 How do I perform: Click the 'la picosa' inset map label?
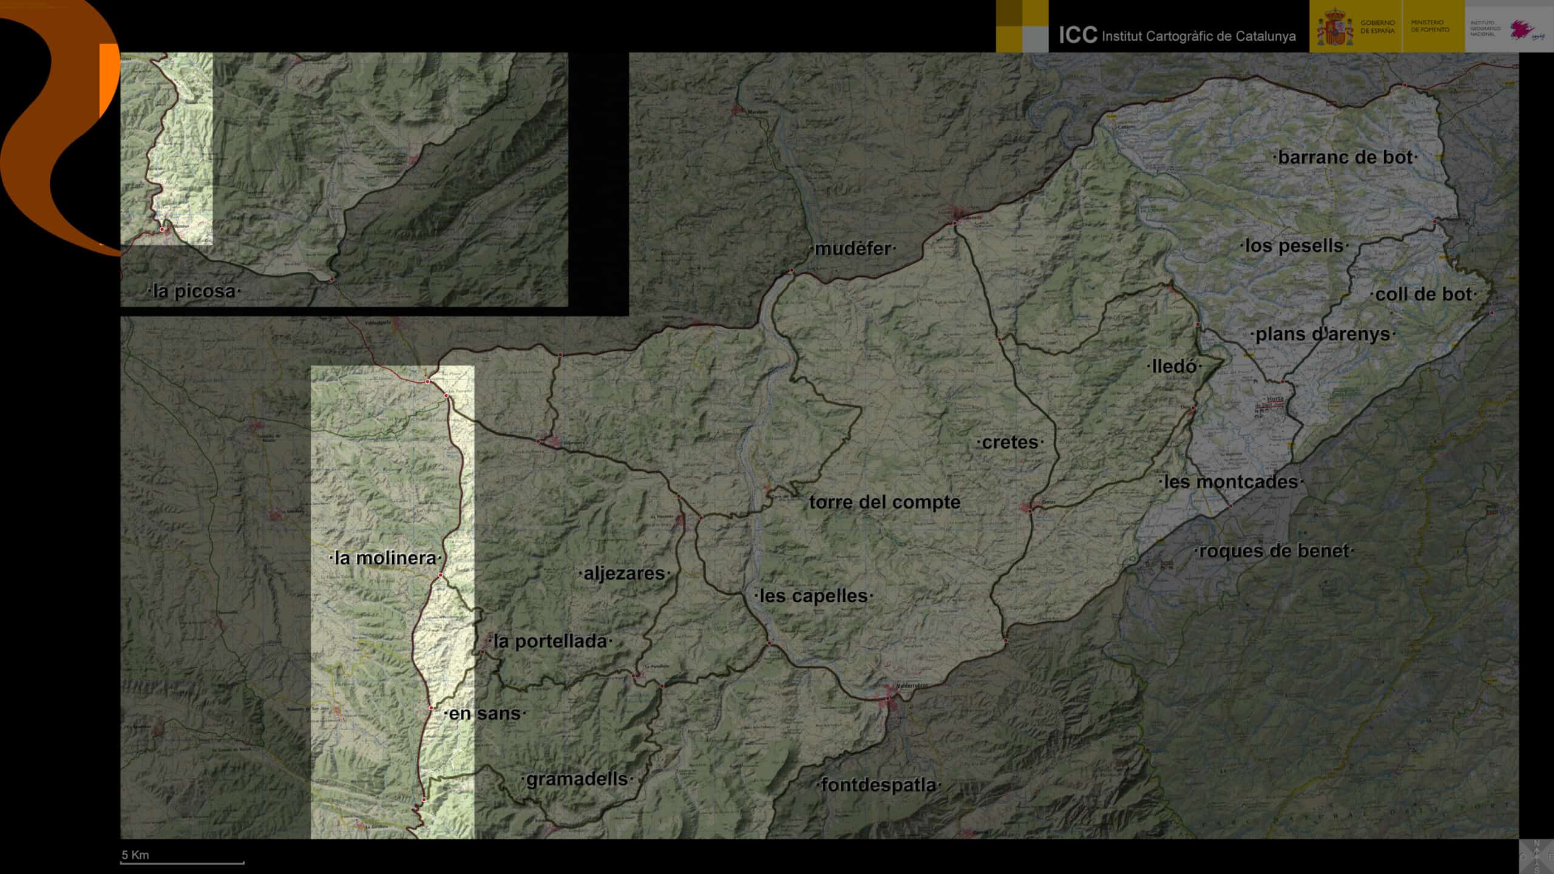pos(194,291)
